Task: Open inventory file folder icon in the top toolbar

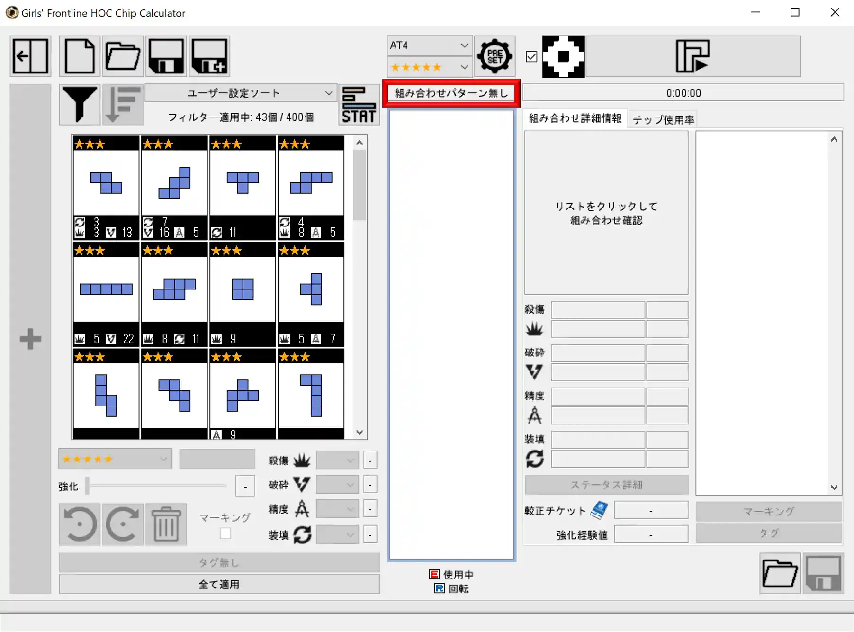Action: tap(123, 56)
